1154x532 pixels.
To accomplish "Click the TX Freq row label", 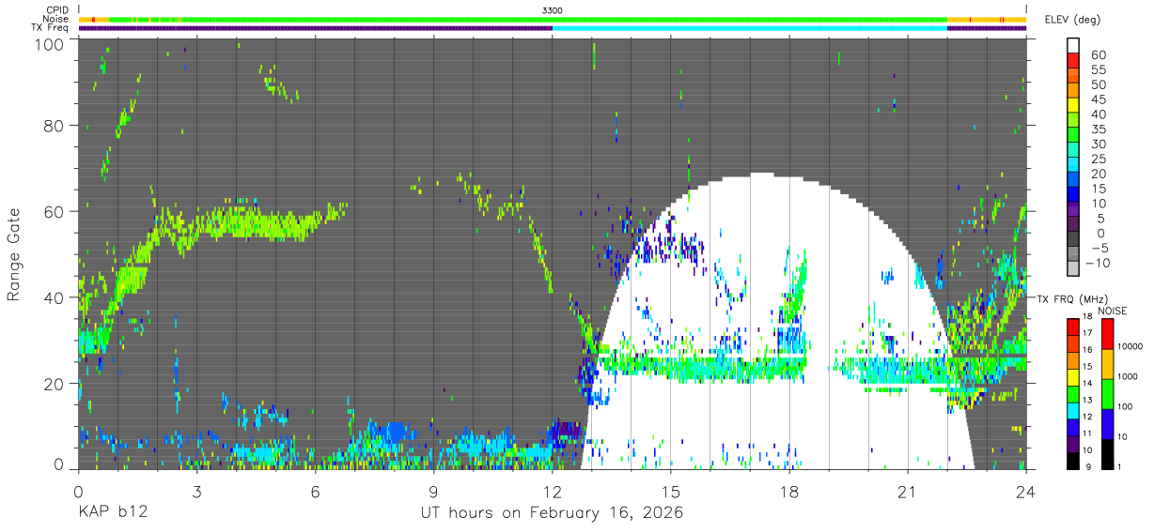I will coord(51,27).
